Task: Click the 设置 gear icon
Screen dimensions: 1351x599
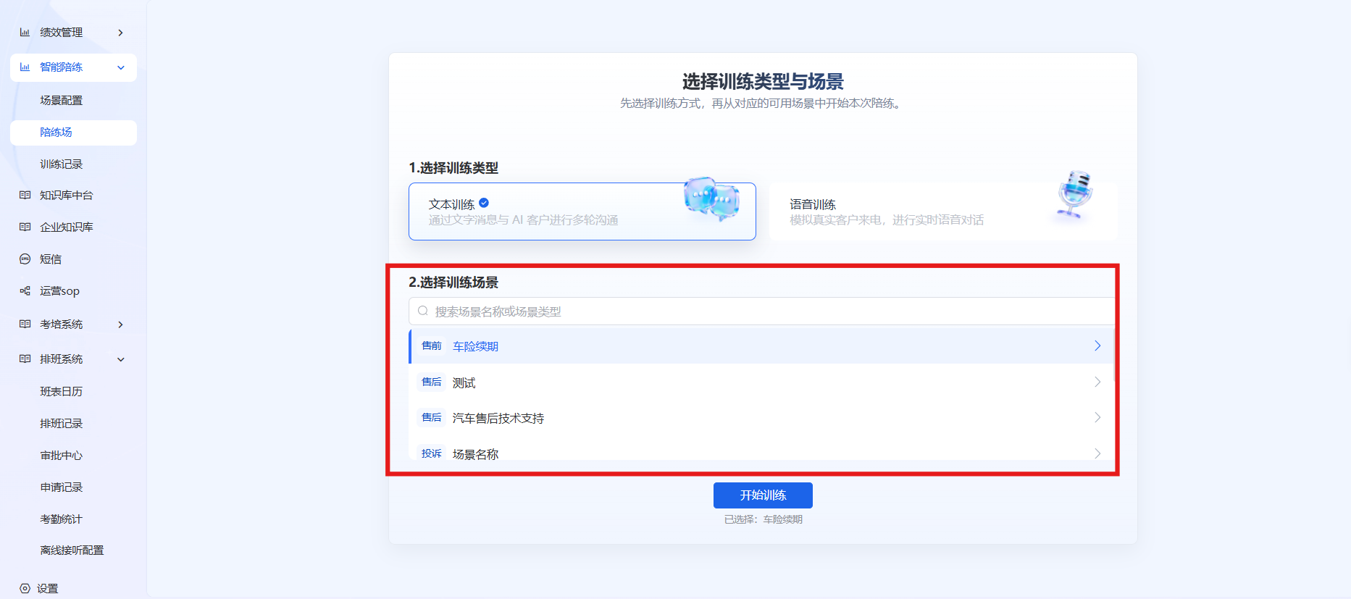Action: (25, 589)
